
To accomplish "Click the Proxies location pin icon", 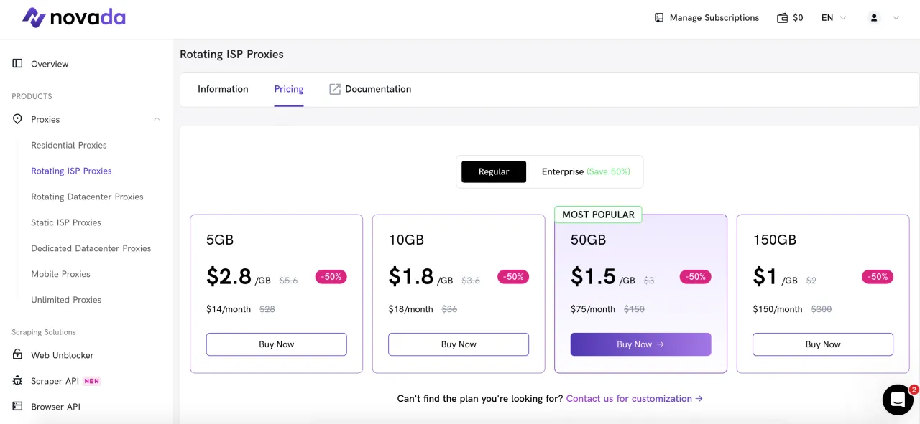I will tap(18, 119).
